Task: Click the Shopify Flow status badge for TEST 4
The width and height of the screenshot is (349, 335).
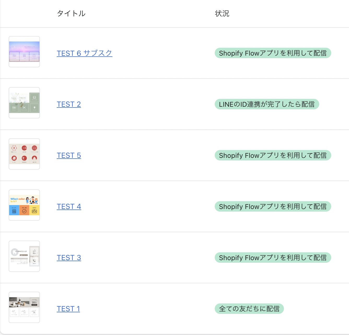Action: coord(273,207)
